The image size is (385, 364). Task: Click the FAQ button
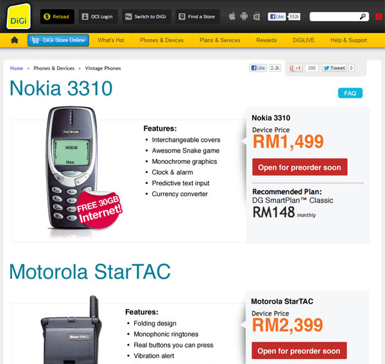tap(350, 93)
